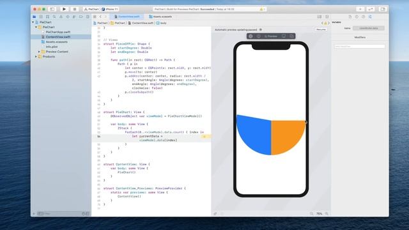This screenshot has height=230, width=409.
Task: Open the Report navigator
Action: click(88, 17)
